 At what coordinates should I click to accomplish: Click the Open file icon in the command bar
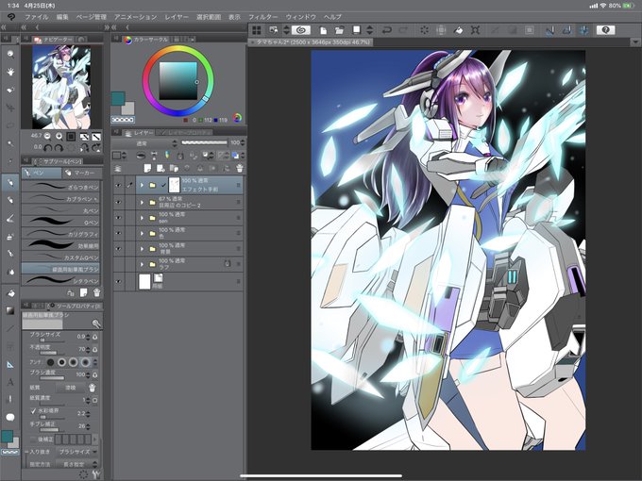339,30
